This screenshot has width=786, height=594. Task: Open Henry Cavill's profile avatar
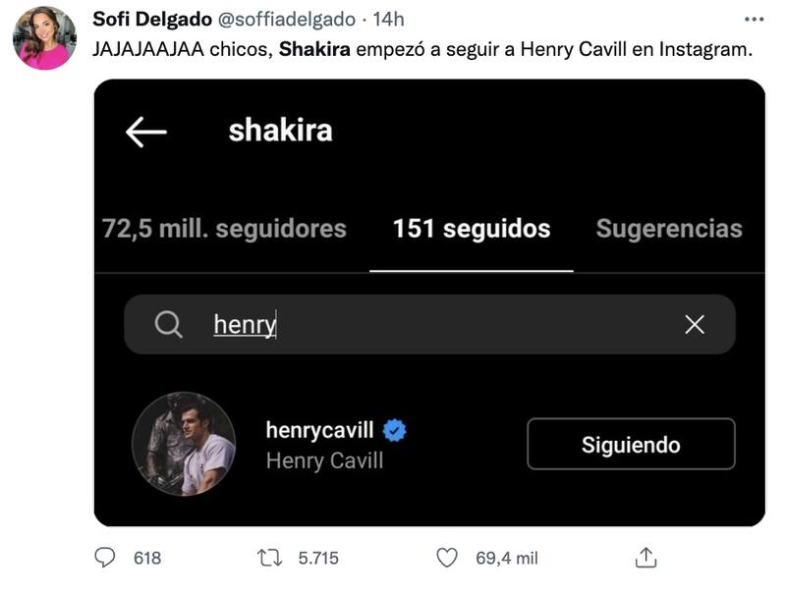coord(184,444)
